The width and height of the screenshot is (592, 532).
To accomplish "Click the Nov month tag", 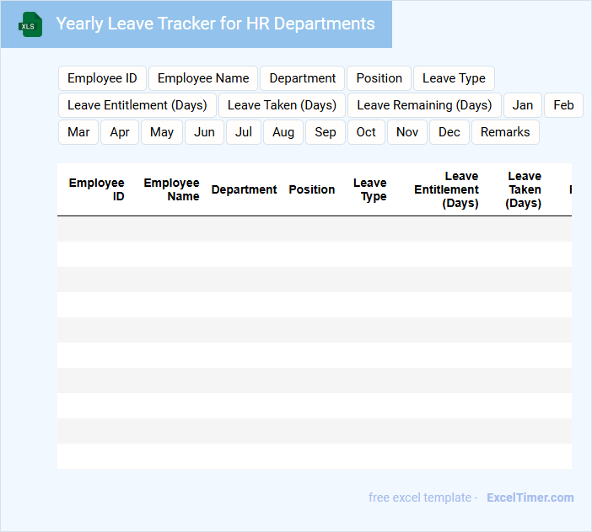I will 407,132.
